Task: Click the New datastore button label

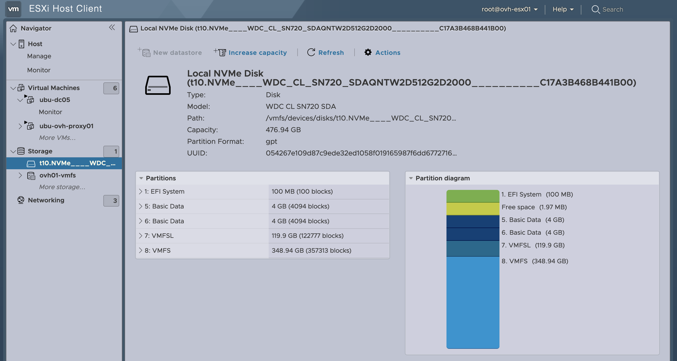Action: (x=178, y=52)
